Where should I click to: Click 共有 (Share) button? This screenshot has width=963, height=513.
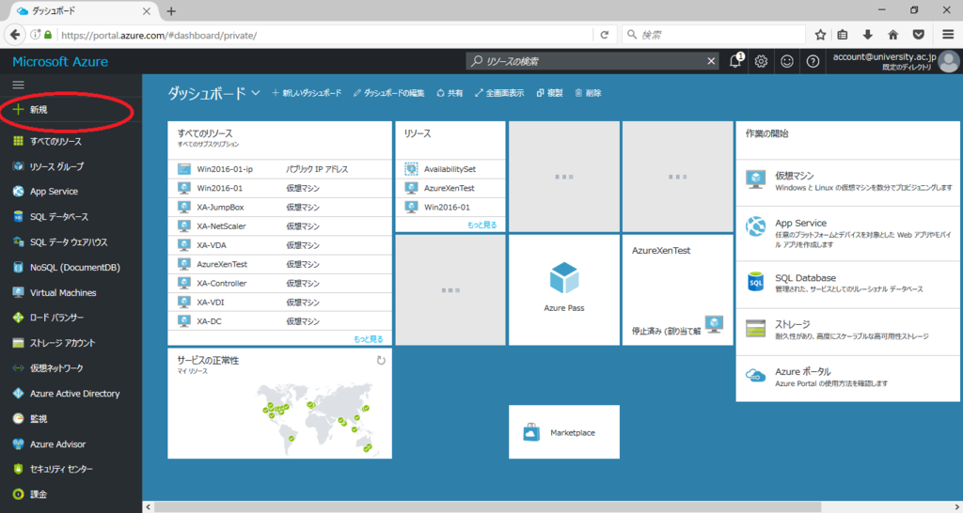click(450, 93)
